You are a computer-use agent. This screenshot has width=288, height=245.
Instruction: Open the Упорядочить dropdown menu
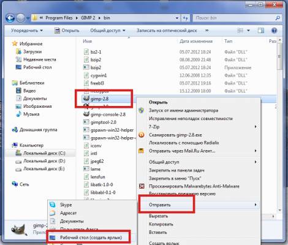point(27,31)
